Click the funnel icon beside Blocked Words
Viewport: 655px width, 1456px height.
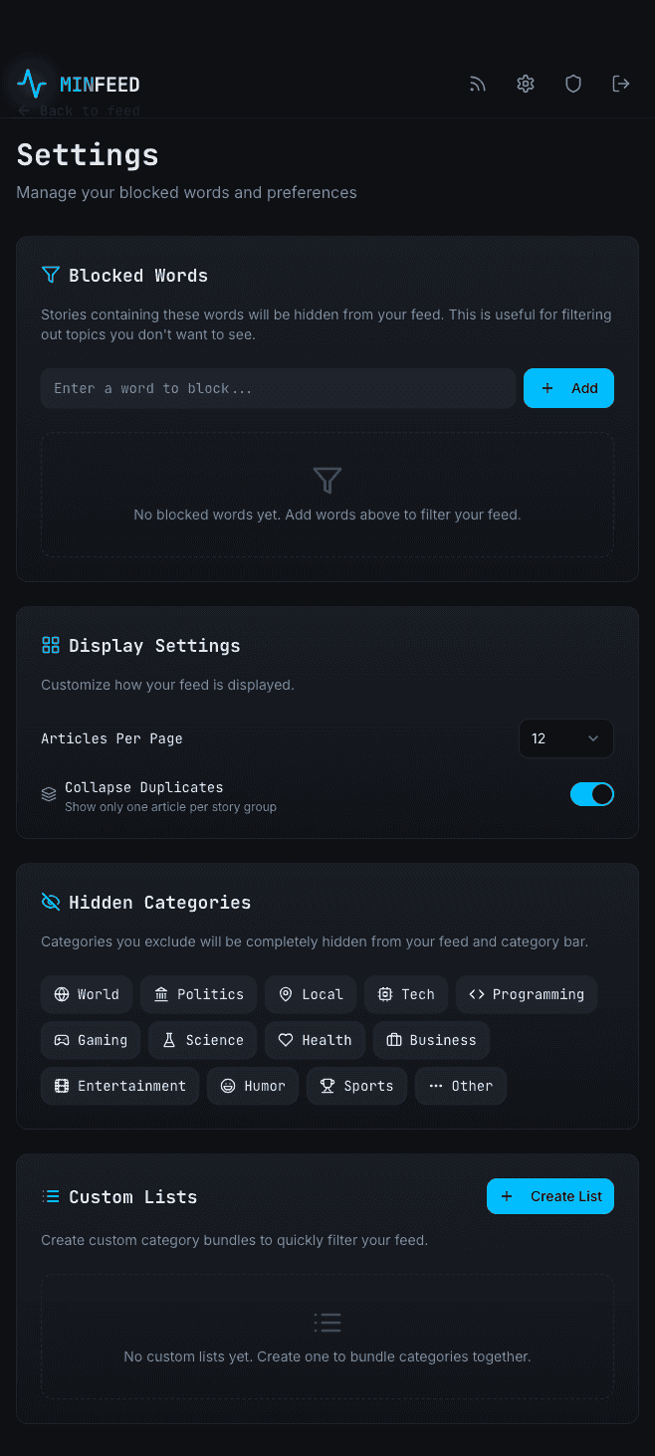(49, 274)
